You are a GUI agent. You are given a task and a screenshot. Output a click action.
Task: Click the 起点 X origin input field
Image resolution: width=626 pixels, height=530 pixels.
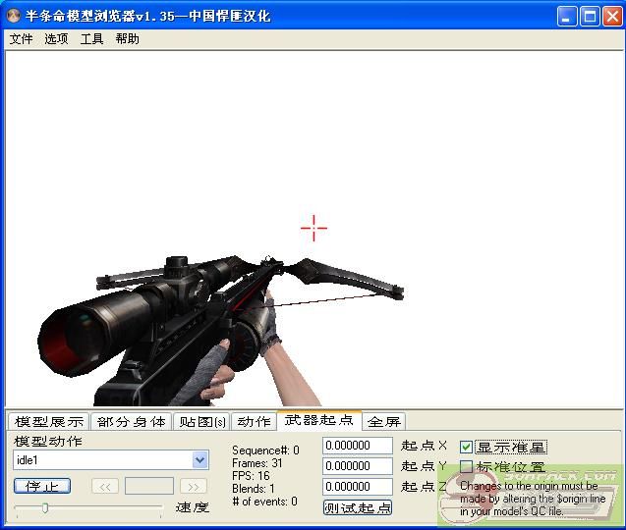pyautogui.click(x=358, y=445)
